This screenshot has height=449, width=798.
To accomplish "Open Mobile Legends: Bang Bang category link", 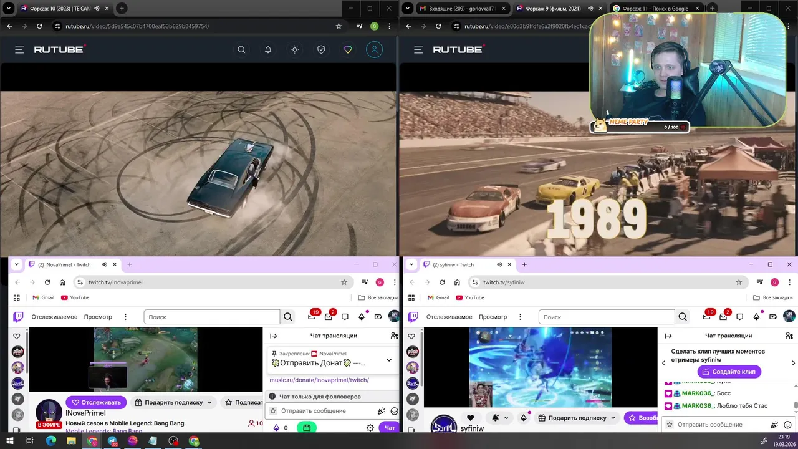I will coord(103,430).
